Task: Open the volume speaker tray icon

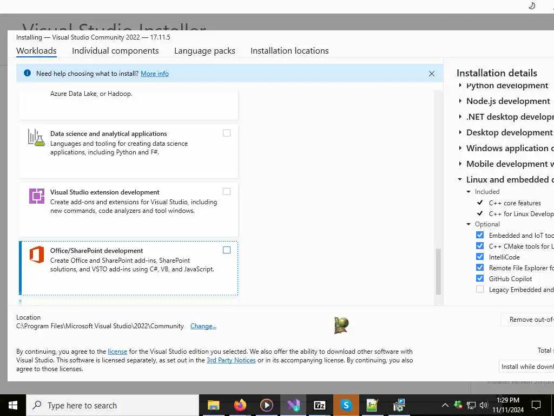Action: [x=484, y=405]
